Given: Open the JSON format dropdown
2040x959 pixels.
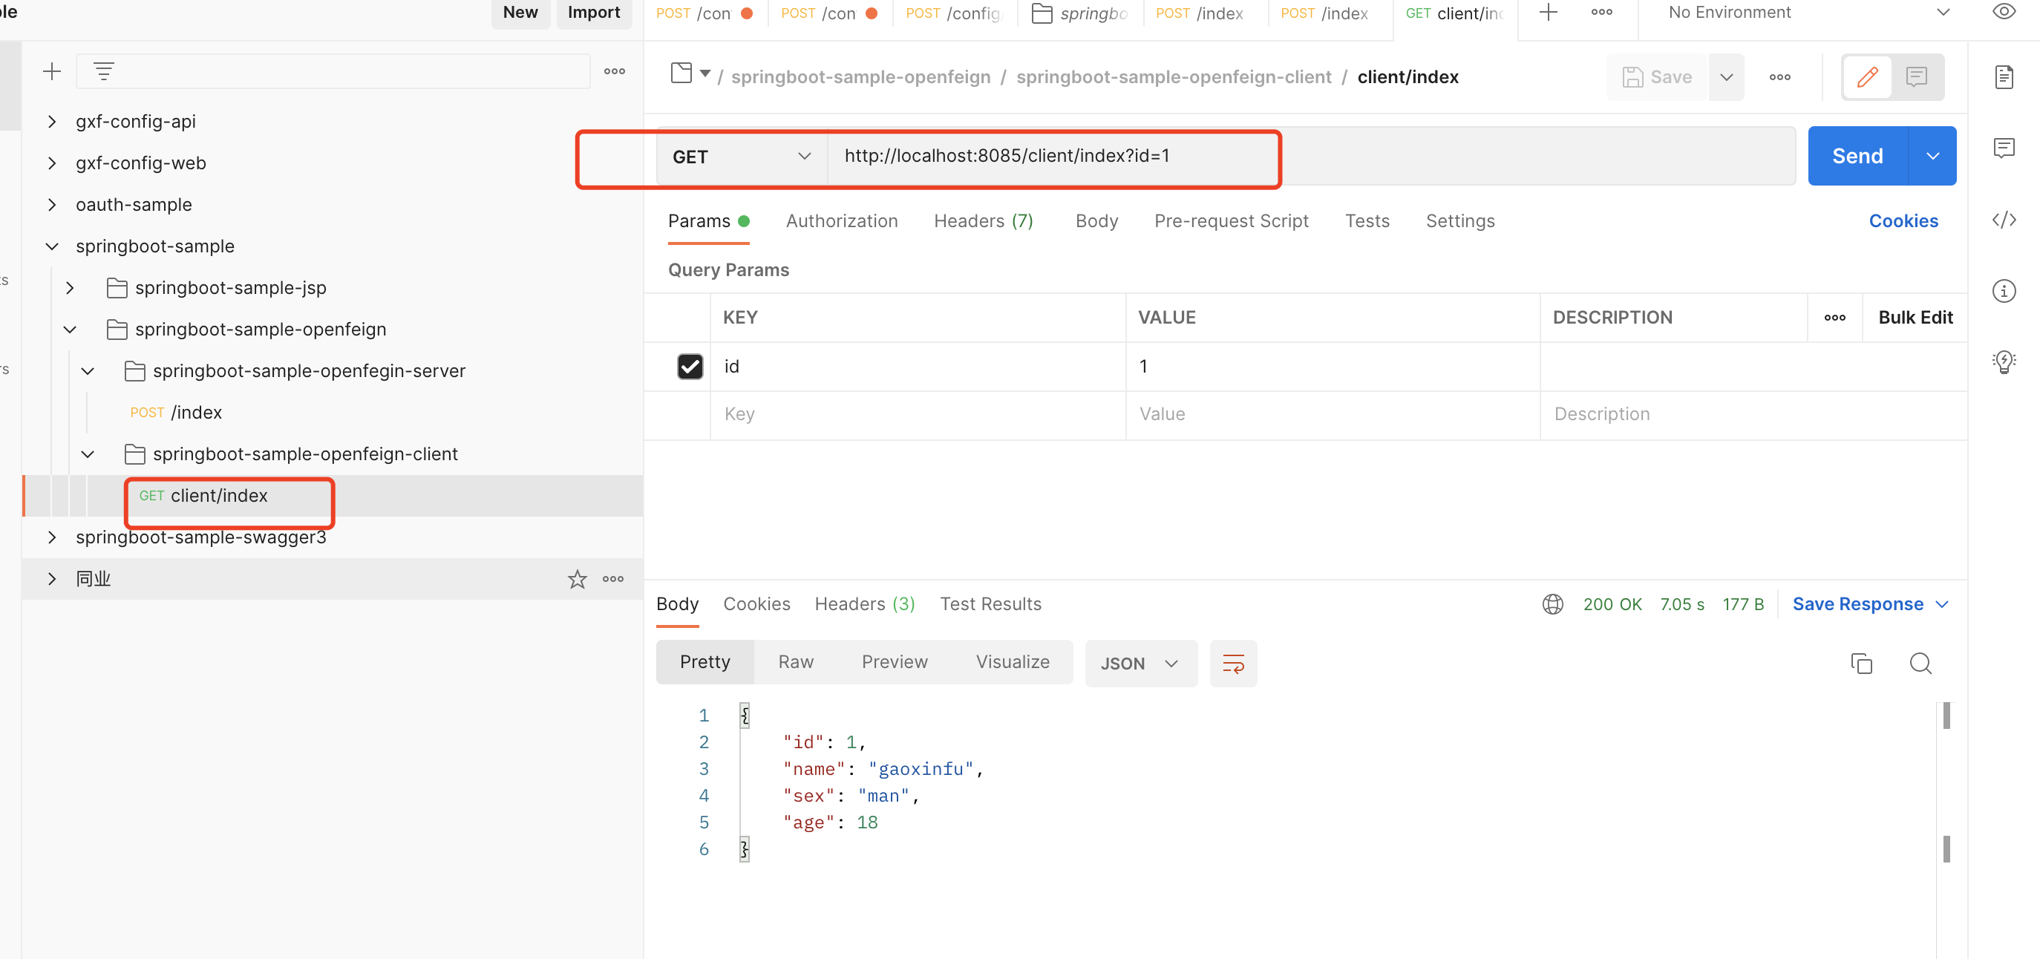Looking at the screenshot, I should click(1140, 664).
